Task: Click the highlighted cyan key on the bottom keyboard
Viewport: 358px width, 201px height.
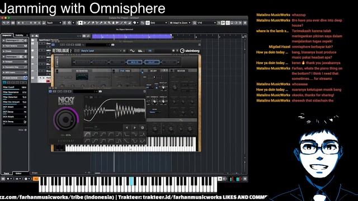Action: pyautogui.click(x=131, y=181)
